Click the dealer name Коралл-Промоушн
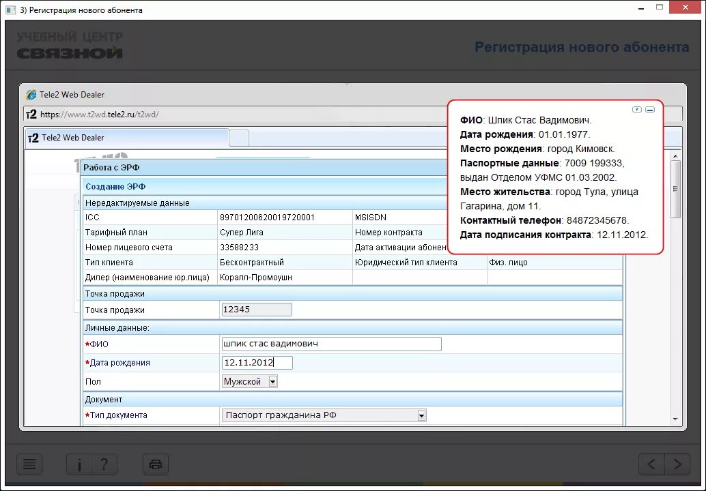 click(256, 278)
